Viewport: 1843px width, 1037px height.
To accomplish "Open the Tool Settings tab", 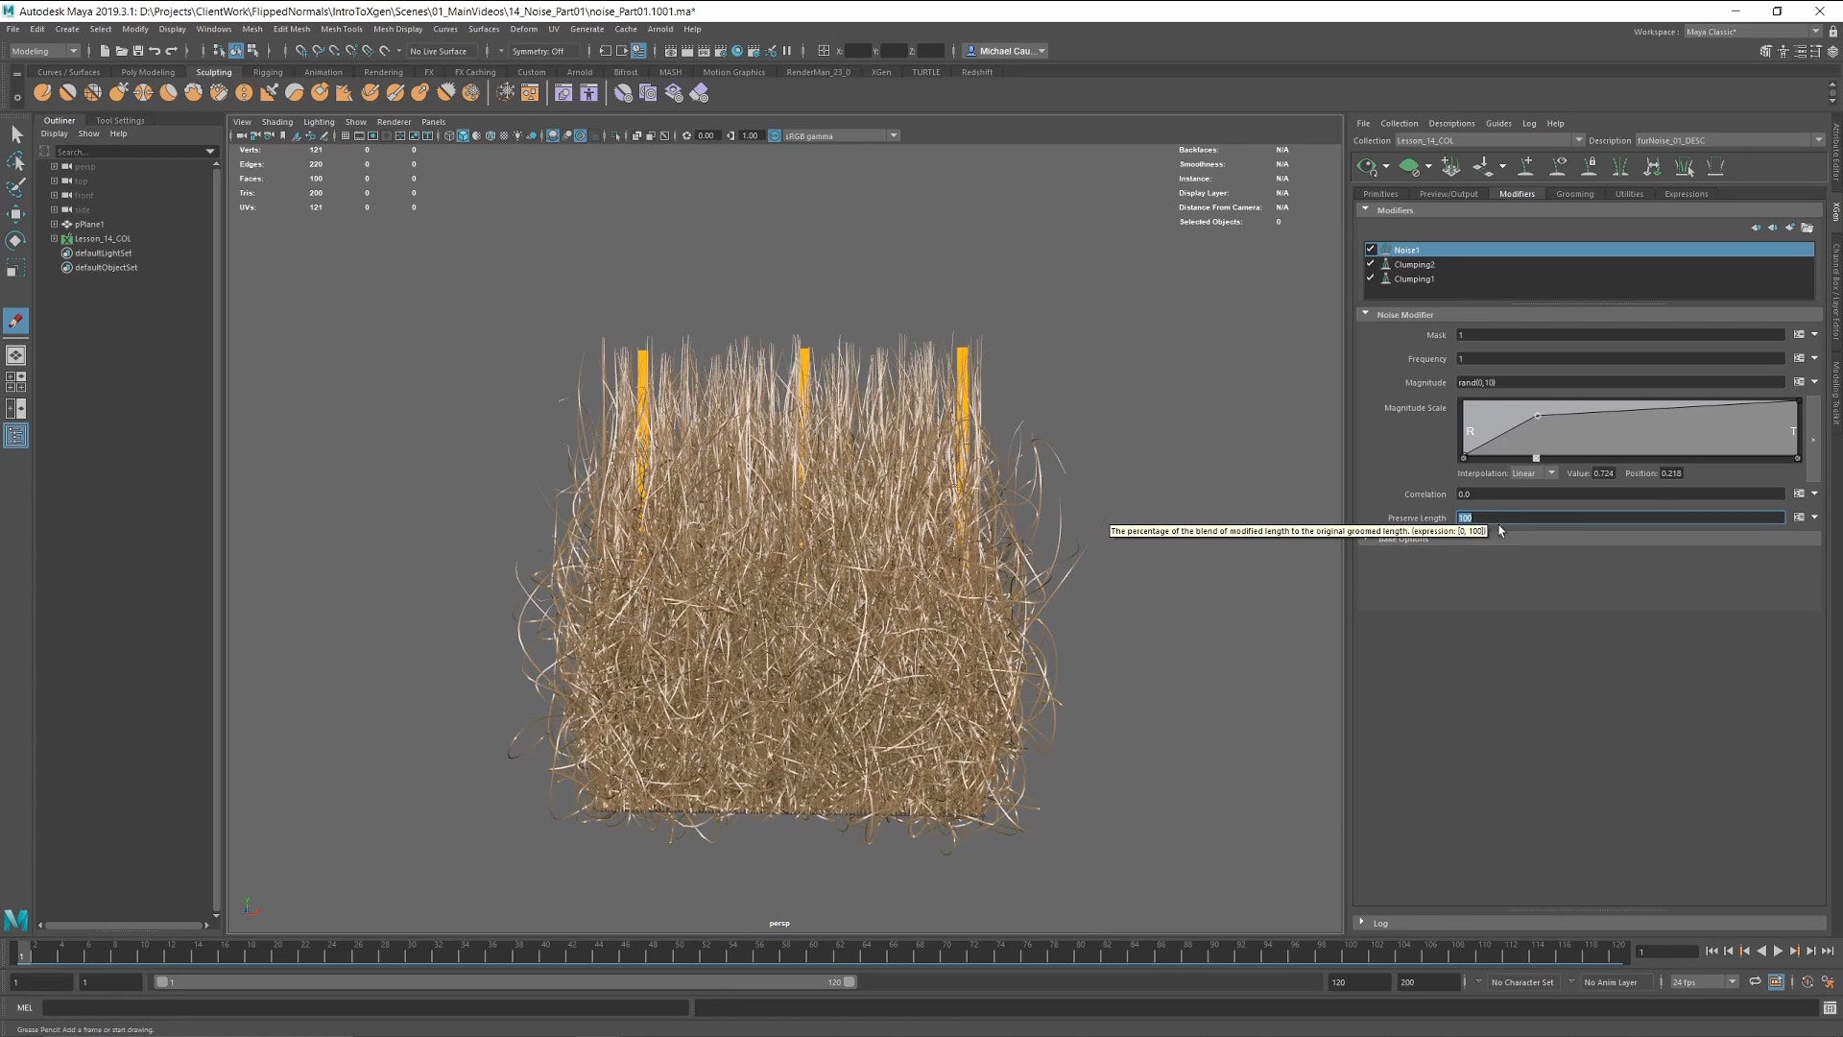I will click(120, 120).
